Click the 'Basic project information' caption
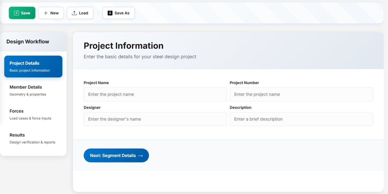 pos(30,70)
